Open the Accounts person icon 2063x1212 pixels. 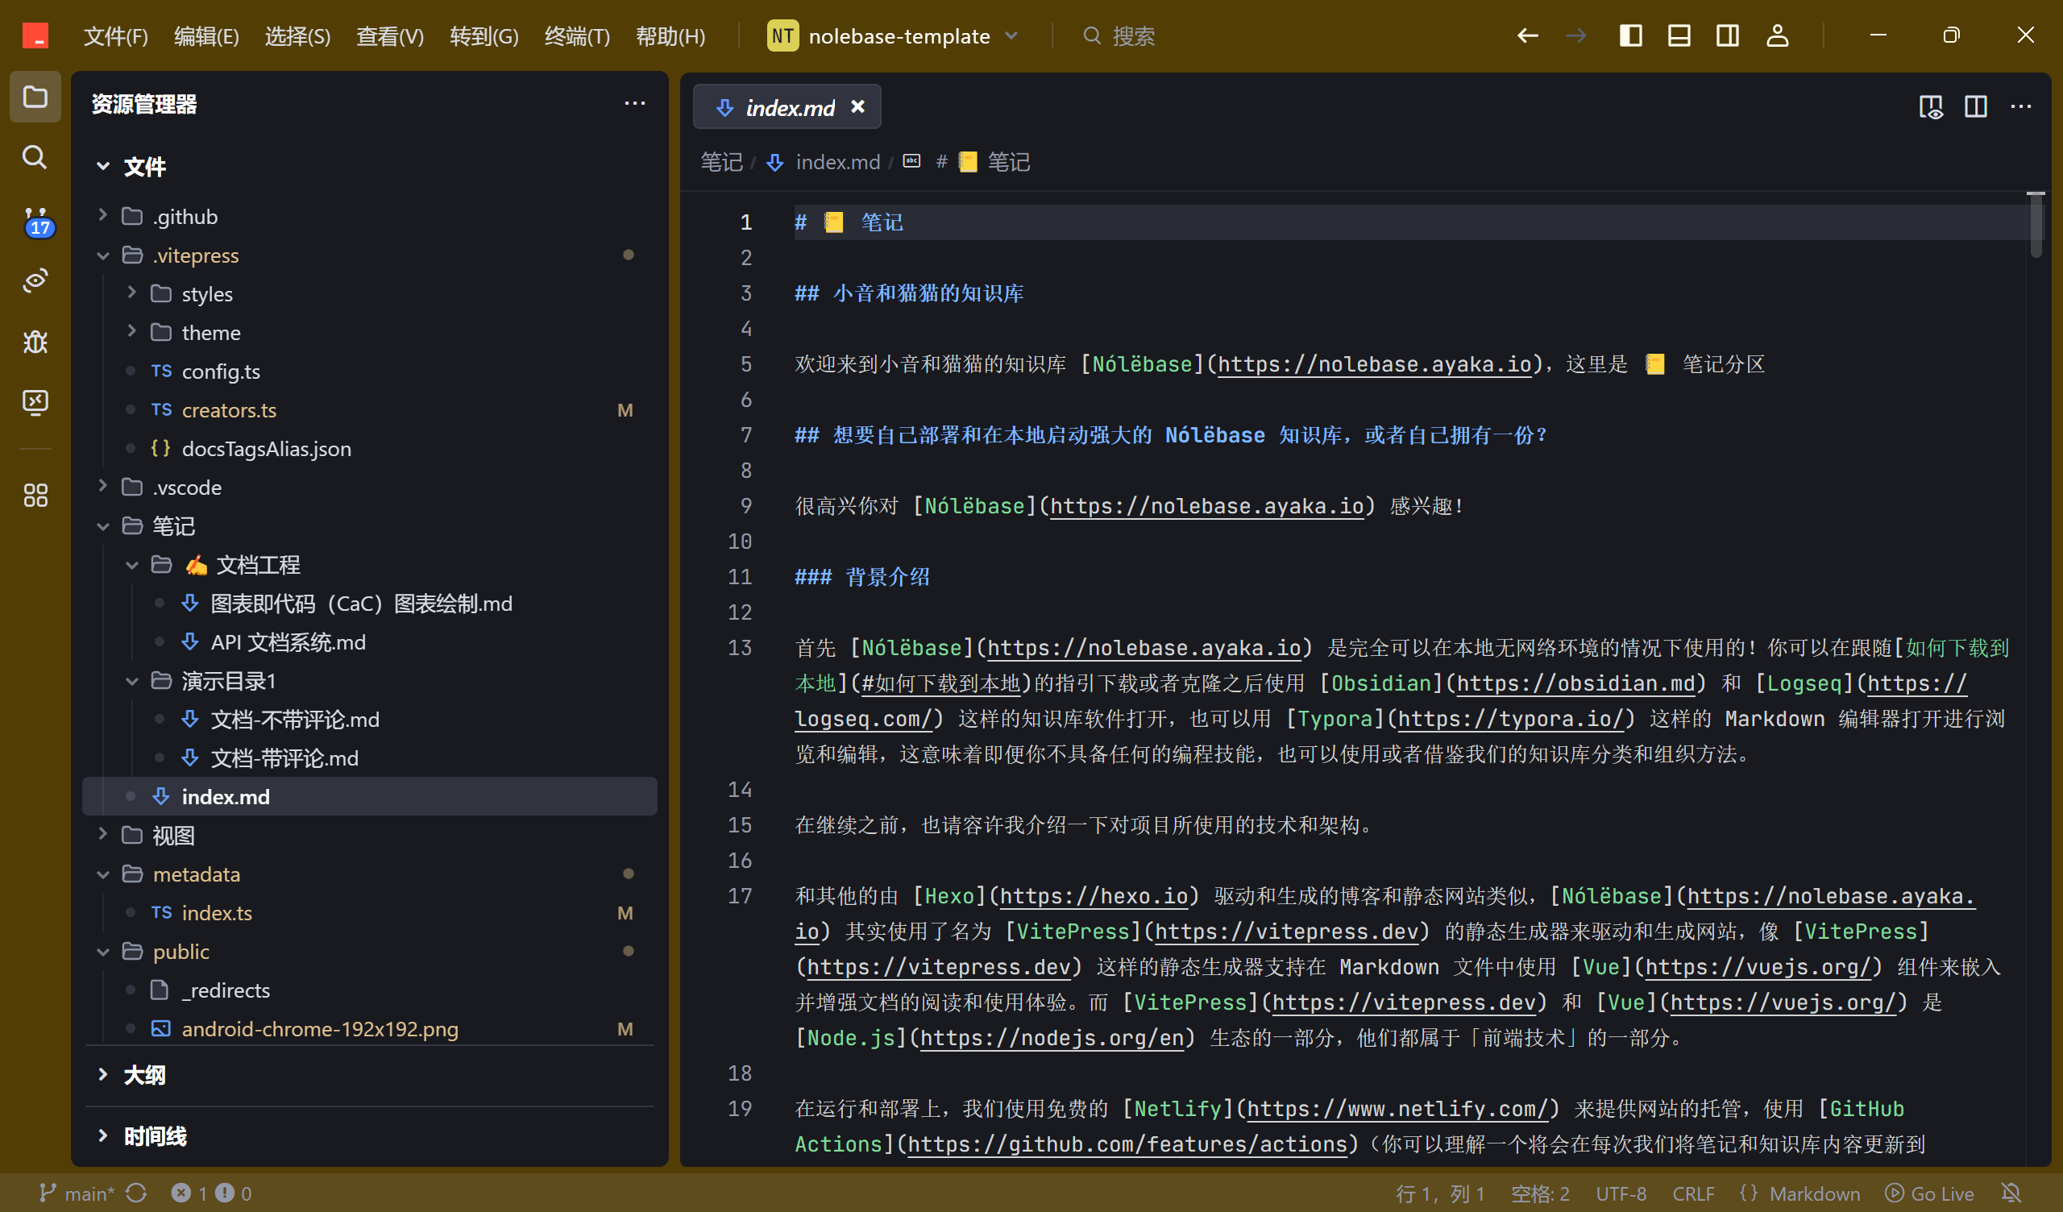[x=1776, y=35]
